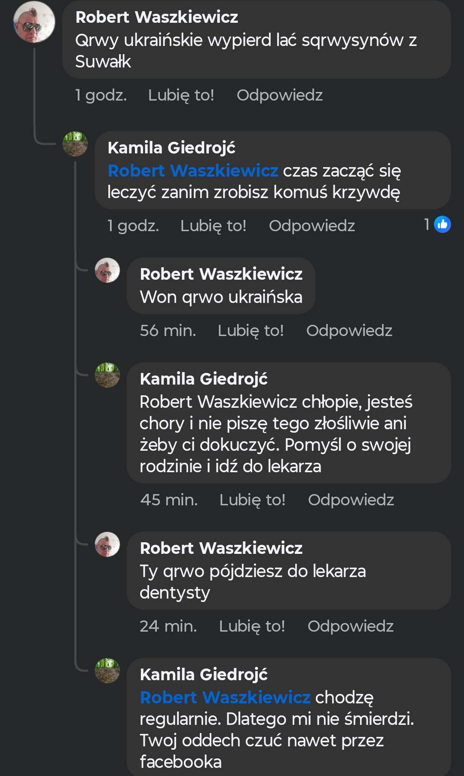Image resolution: width=464 pixels, height=776 pixels.
Task: Like the top comment about Suwałki
Action: click(181, 95)
